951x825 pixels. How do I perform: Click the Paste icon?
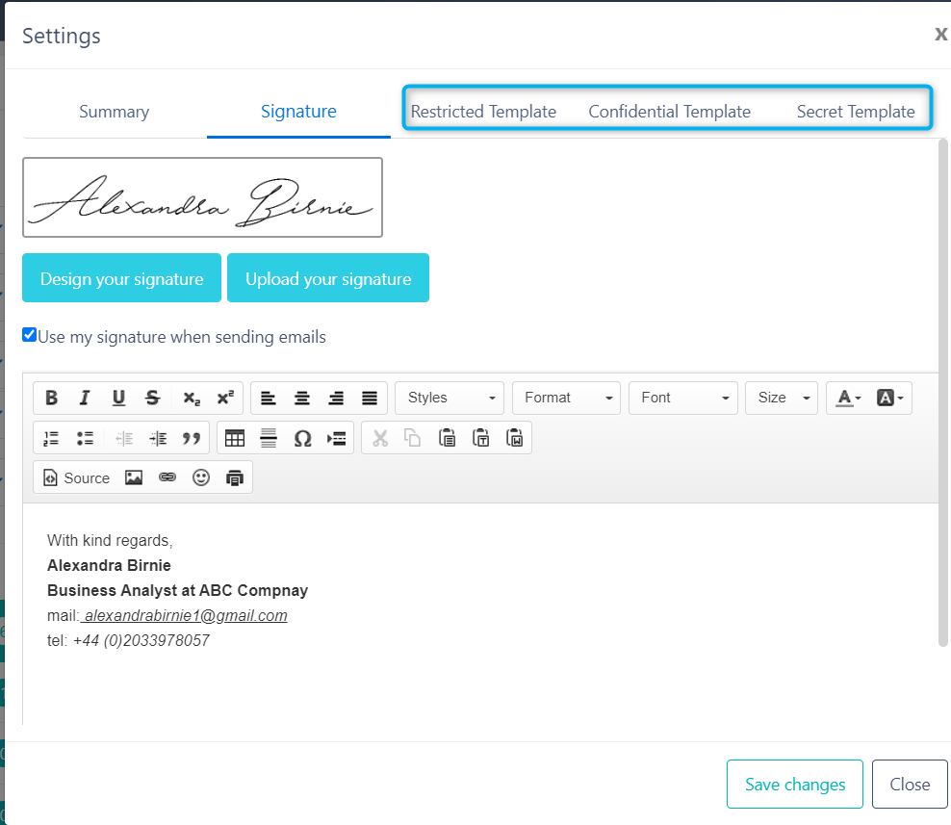(447, 438)
